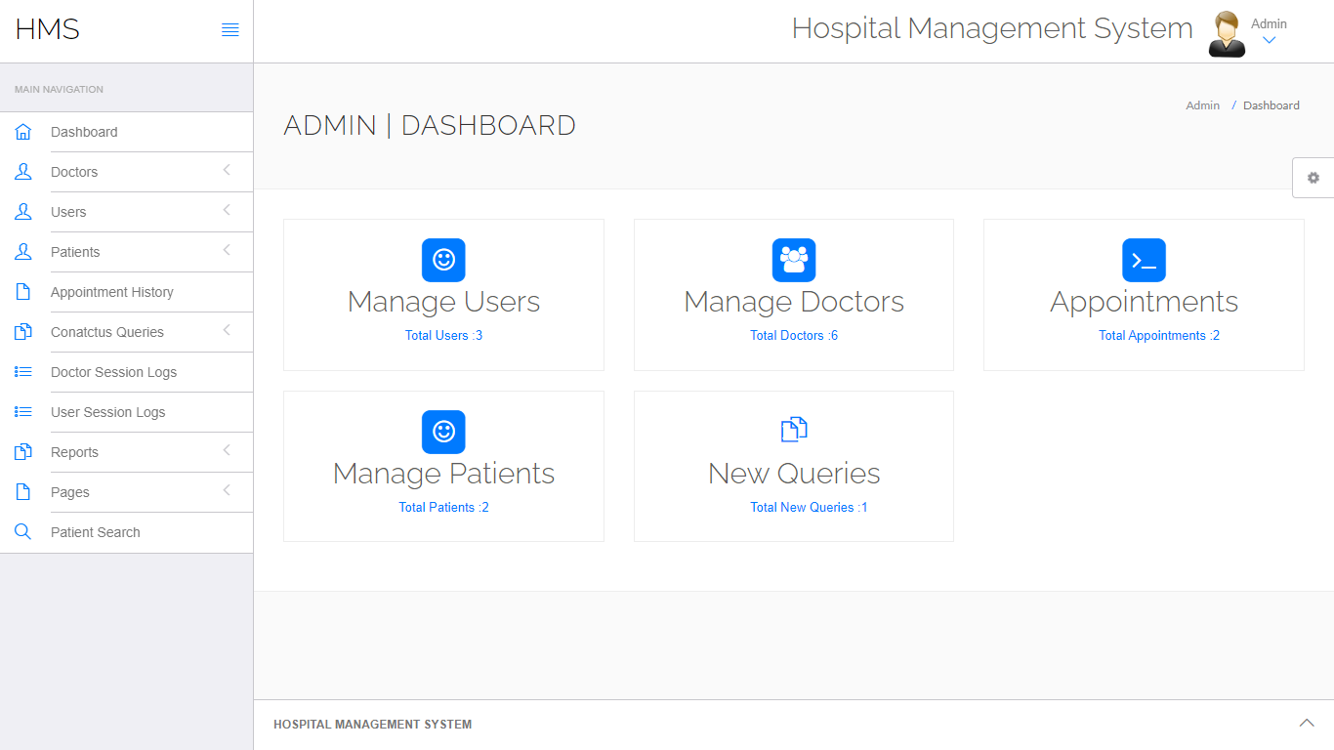Open Doctor Session Logs menu item
The image size is (1334, 750).
(x=113, y=372)
